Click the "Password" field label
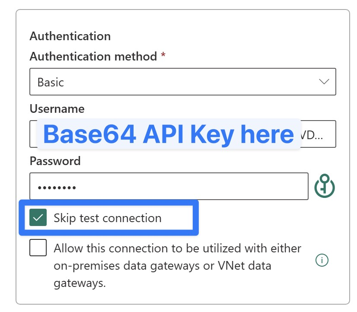This screenshot has height=312, width=357. (55, 161)
